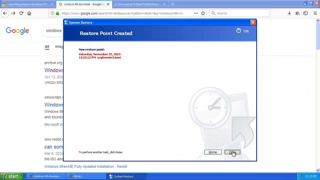Switch to 'Launching program download' tab
Viewport: 320px width, 180px height.
pos(28,4)
